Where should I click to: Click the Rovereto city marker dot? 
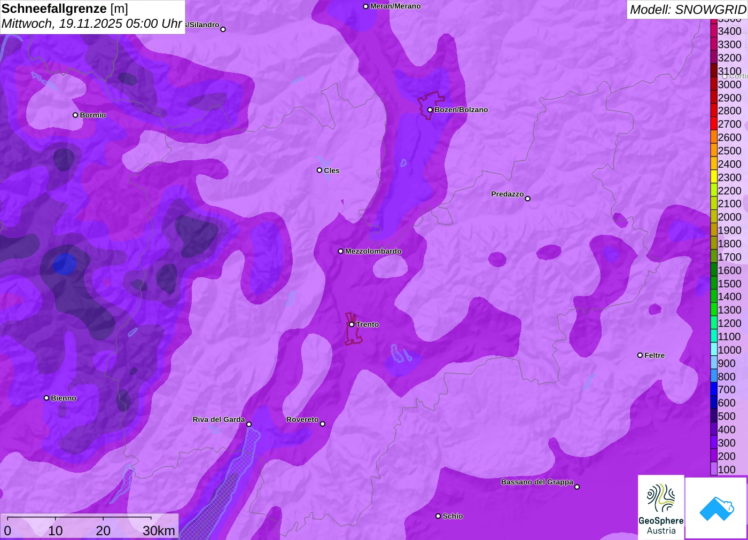pyautogui.click(x=323, y=424)
